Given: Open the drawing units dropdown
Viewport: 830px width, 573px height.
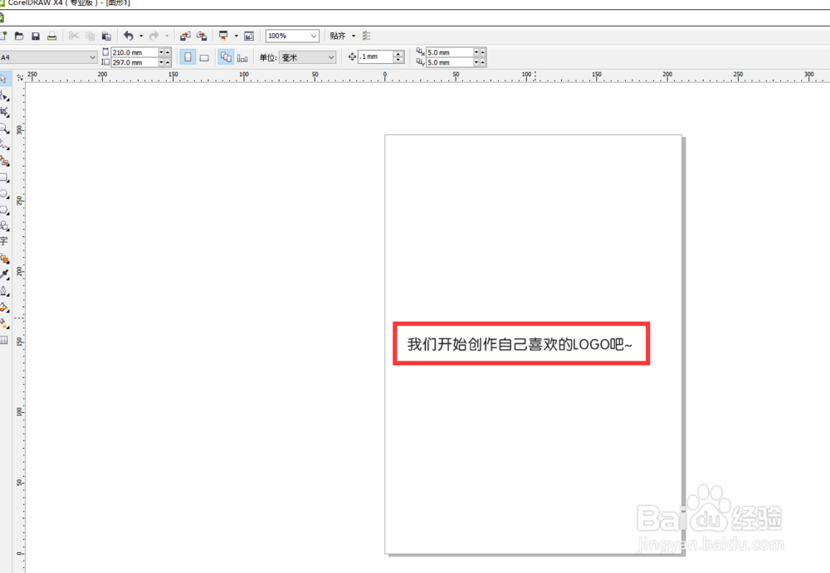Looking at the screenshot, I should pos(330,57).
